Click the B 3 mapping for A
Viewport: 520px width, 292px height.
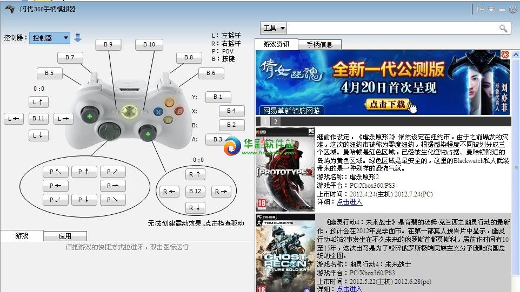(218, 139)
